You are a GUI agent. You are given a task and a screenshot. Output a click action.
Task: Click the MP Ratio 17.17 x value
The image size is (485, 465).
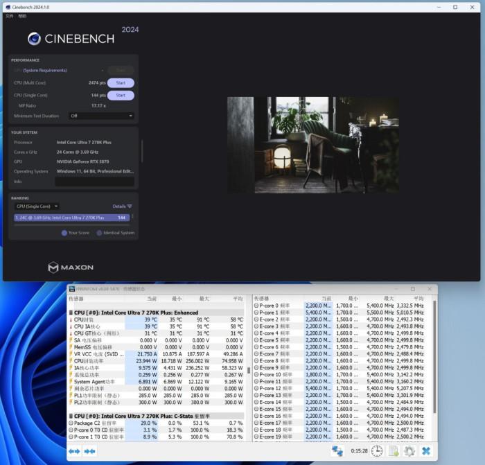click(98, 105)
